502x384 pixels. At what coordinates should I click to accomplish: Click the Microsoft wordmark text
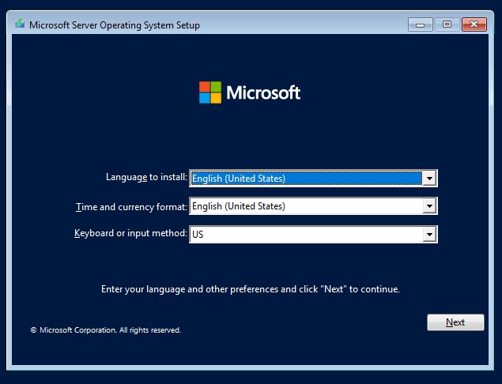tap(263, 92)
